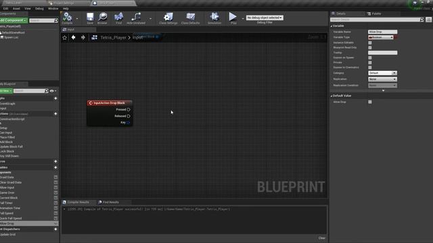Bookmark the graph with the star icon
Screen dimensions: 433x243
65,38
